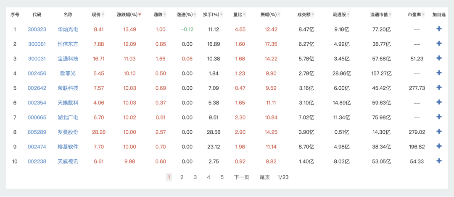Sort by 市盈率 column header
This screenshot has width=454, height=197.
pos(417,15)
